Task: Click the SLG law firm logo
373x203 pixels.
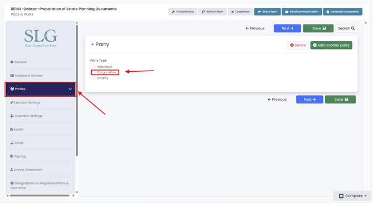Action: click(x=41, y=38)
